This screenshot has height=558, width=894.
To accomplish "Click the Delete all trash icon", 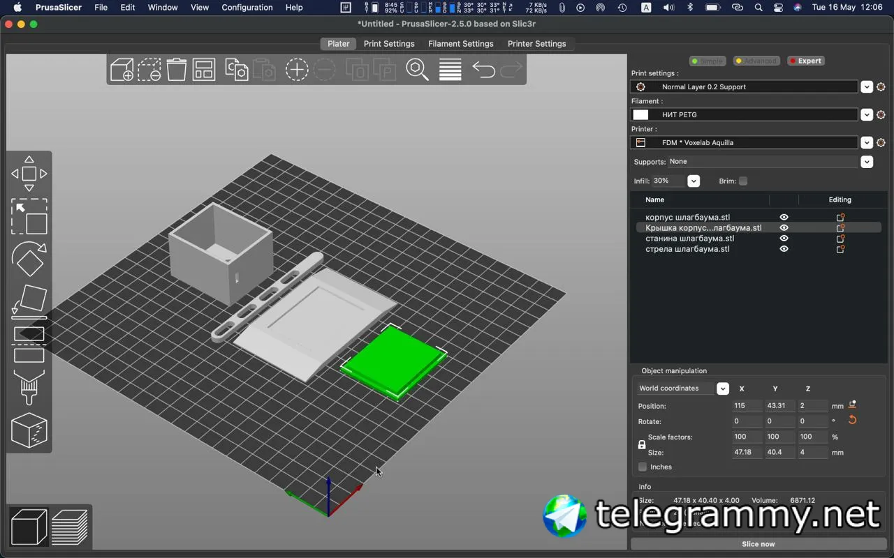I will tap(177, 70).
